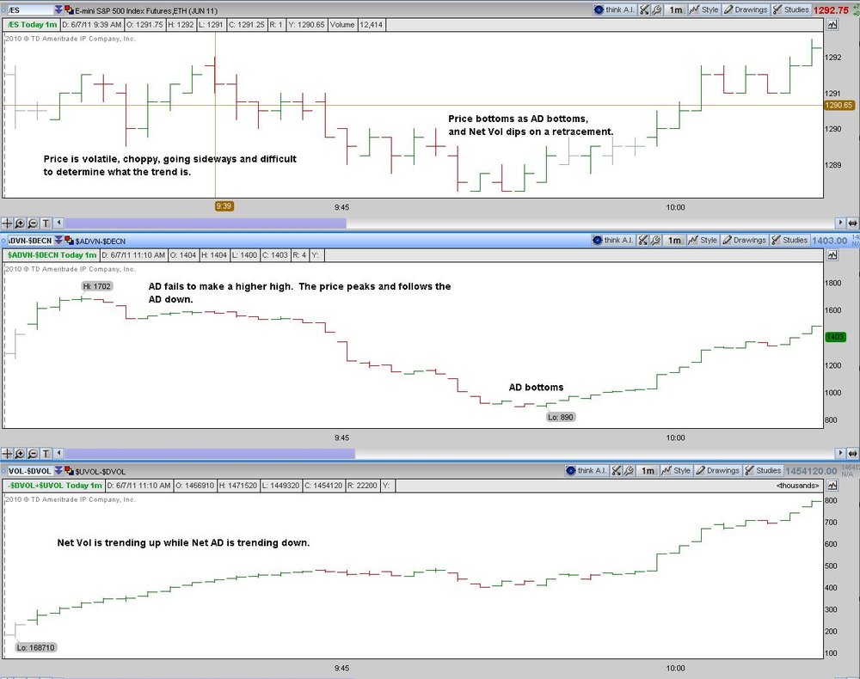The width and height of the screenshot is (860, 679).
Task: Open Style menu on $UVOL-$DVOL chart
Action: [676, 470]
